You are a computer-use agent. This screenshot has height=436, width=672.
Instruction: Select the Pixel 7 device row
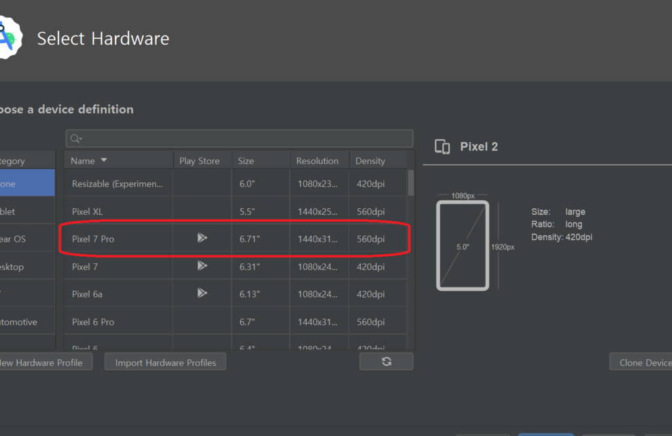[x=236, y=267]
